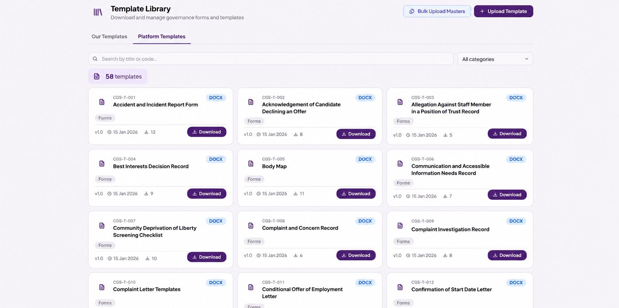Click document icon on Community Deprivation of Liberty card
The width and height of the screenshot is (619, 308).
pos(102,226)
